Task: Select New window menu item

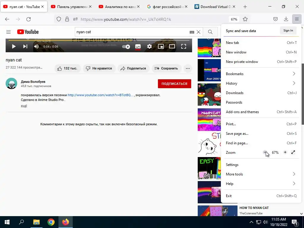Action: 261,52
